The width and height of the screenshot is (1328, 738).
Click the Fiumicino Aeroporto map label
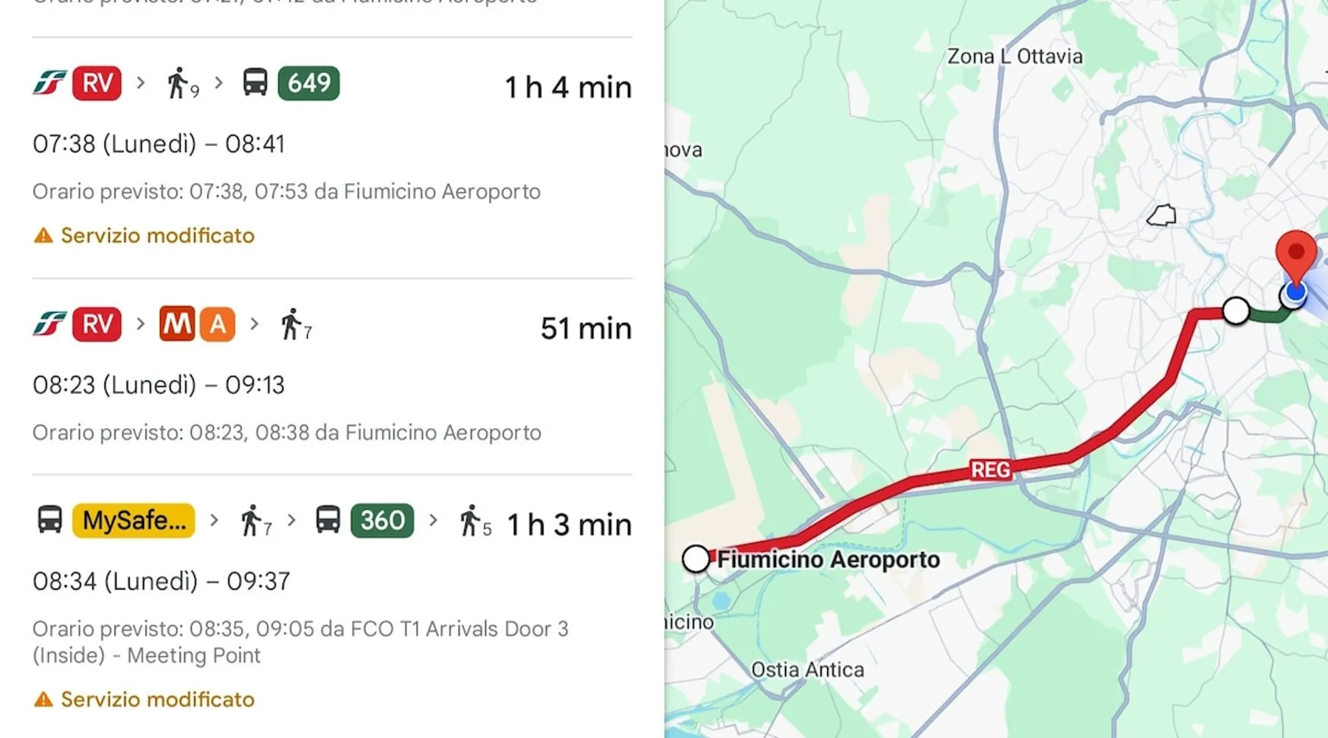tap(828, 559)
